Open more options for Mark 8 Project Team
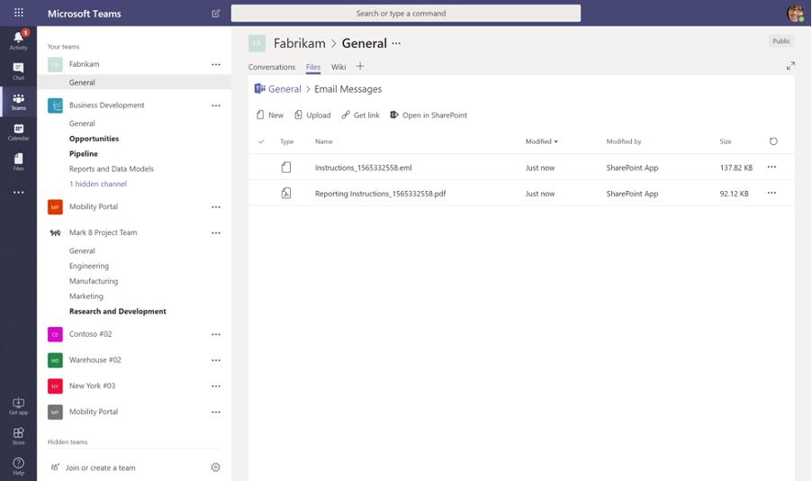This screenshot has height=481, width=812. click(216, 233)
